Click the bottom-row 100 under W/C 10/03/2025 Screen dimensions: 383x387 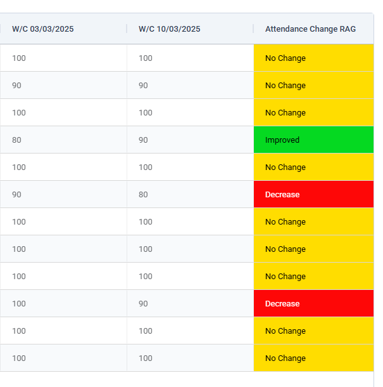click(x=146, y=358)
